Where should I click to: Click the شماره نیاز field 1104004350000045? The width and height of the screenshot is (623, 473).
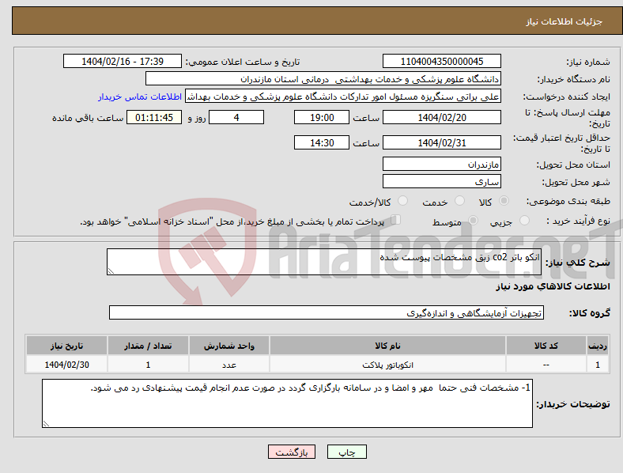click(x=441, y=61)
